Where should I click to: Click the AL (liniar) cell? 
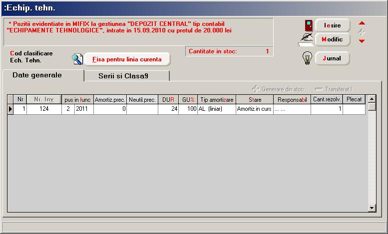217,109
